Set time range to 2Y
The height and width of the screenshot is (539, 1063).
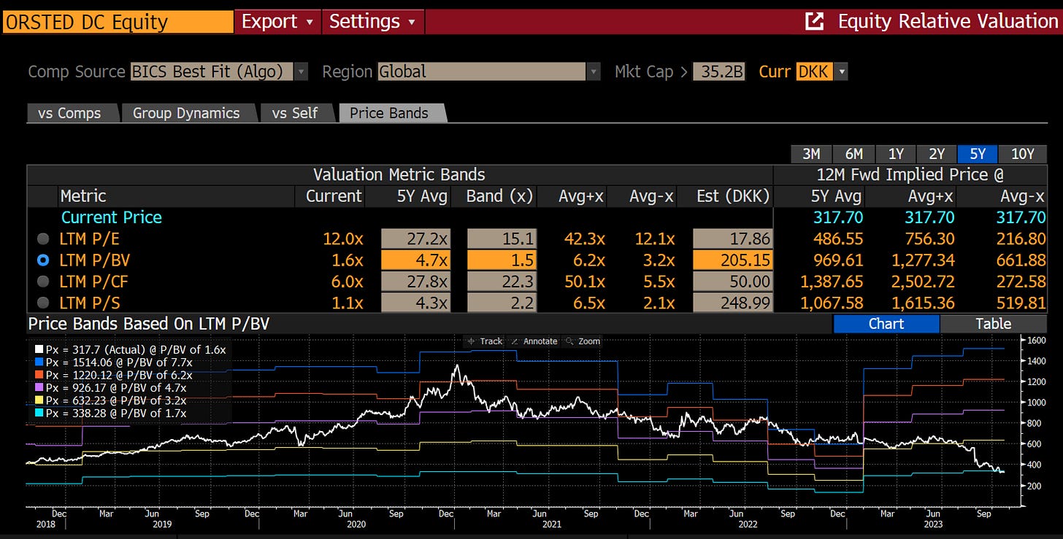coord(937,154)
